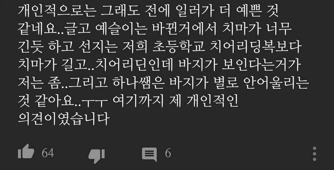Screen dimensions: 334x170
Task: Click the name 예슬이는 in the comment
Action: click(121, 29)
